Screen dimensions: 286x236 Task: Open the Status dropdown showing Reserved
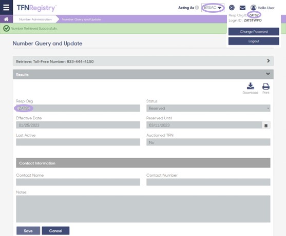pyautogui.click(x=208, y=108)
